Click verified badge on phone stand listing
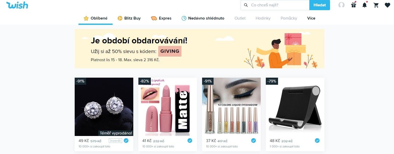This screenshot has height=154, width=394. (317, 141)
